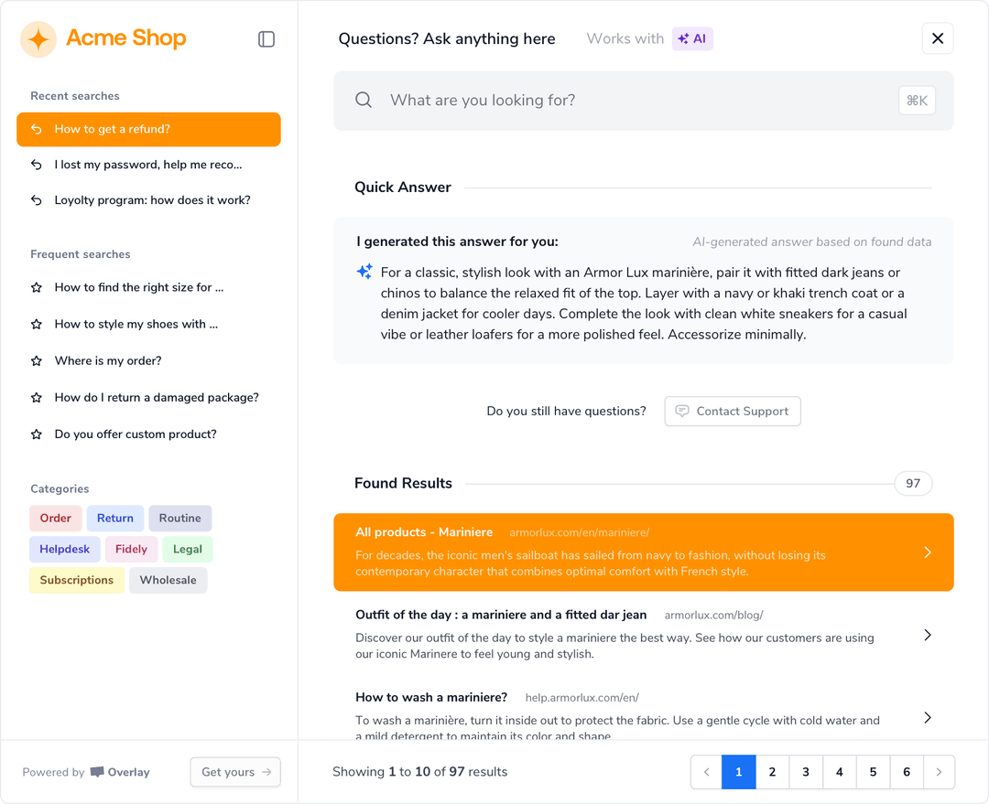Click the blue sparkle icon in Quick Answer
This screenshot has height=804, width=989.
364,272
